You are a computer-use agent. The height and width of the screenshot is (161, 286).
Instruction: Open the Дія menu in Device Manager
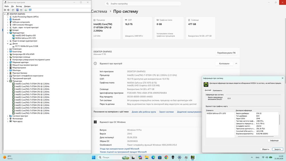coord(12,6)
